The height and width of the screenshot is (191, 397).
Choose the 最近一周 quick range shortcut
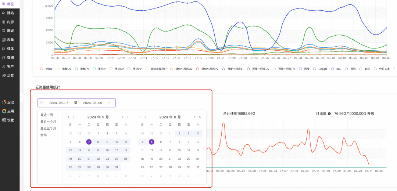pos(47,115)
